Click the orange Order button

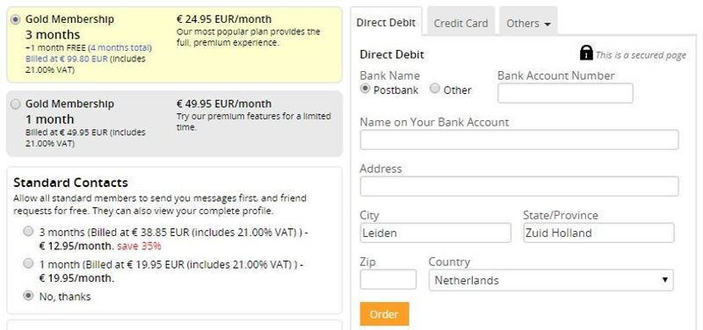click(384, 314)
